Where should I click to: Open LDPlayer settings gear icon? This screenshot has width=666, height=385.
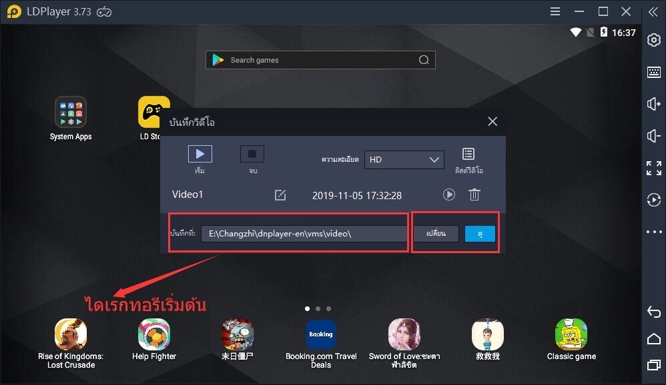654,40
